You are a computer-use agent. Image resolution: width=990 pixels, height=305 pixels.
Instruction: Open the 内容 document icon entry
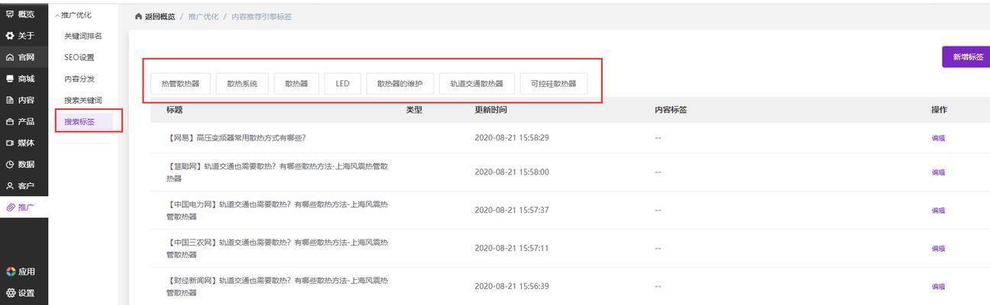pos(10,100)
